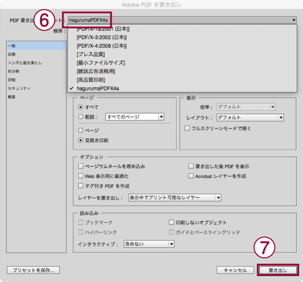Choose [プレス品質] preset

click(x=182, y=54)
